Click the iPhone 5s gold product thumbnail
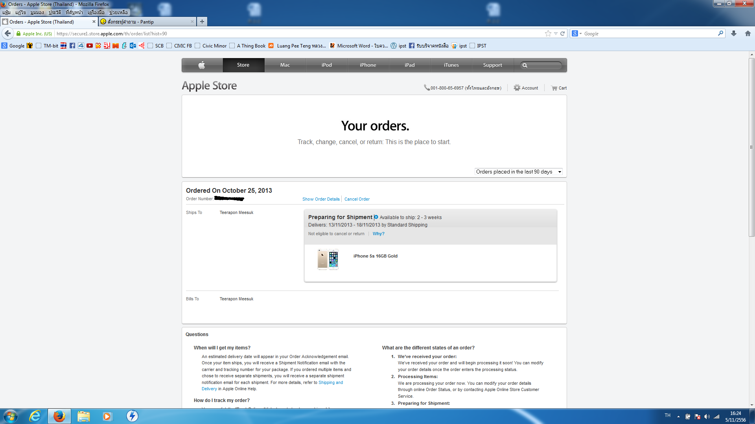 (x=328, y=260)
